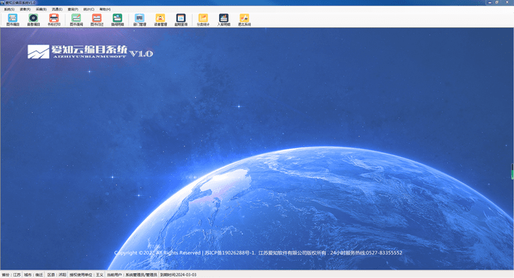The width and height of the screenshot is (514, 278).
Task: Click 退出系统 to exit the system
Action: [x=244, y=19]
